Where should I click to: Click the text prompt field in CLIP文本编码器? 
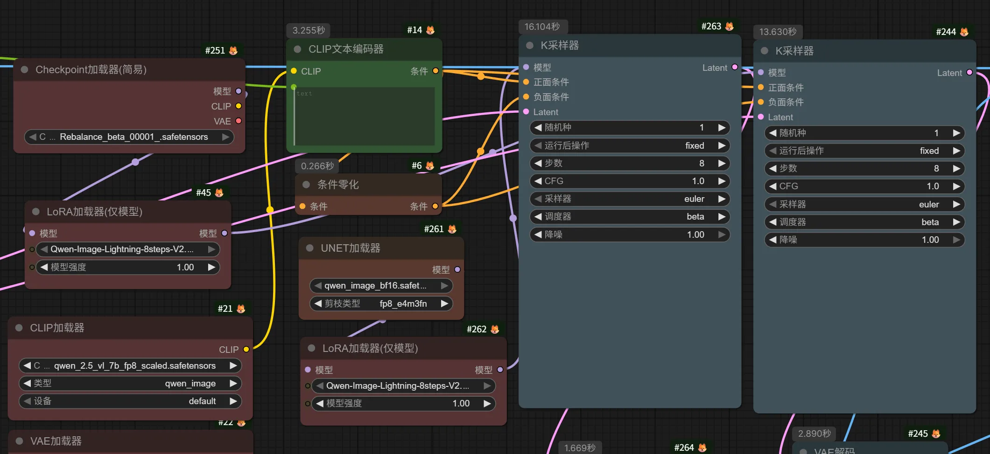tap(364, 117)
